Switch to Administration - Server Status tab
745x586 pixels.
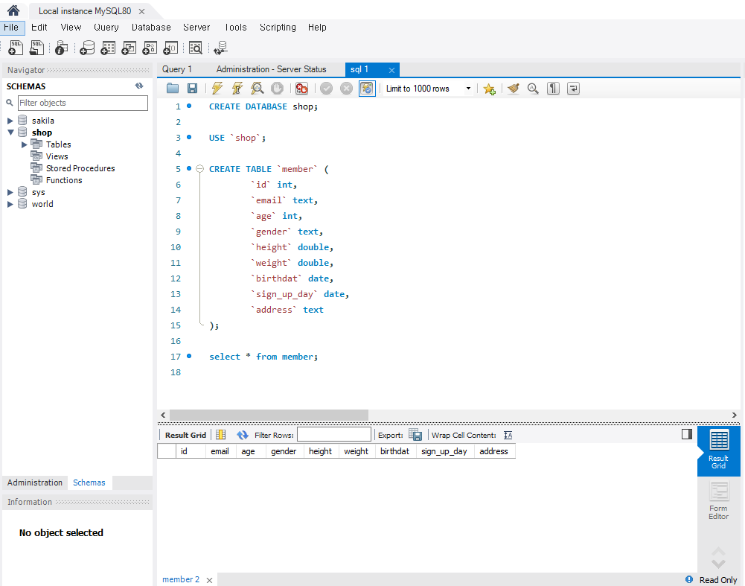pos(272,69)
